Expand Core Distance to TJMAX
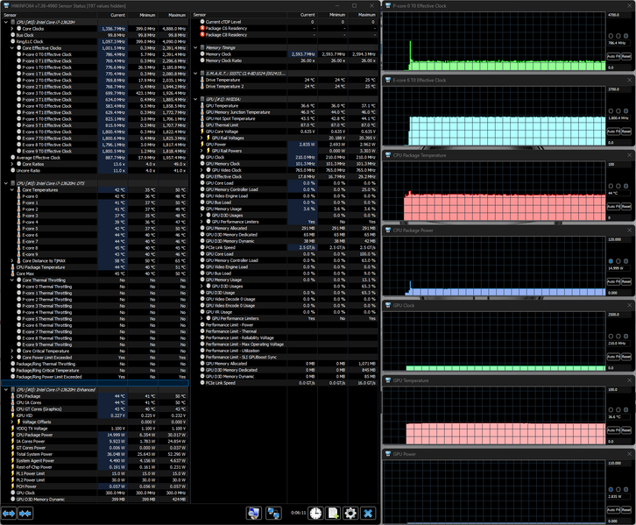Viewport: 636px width, 525px height. pos(12,261)
